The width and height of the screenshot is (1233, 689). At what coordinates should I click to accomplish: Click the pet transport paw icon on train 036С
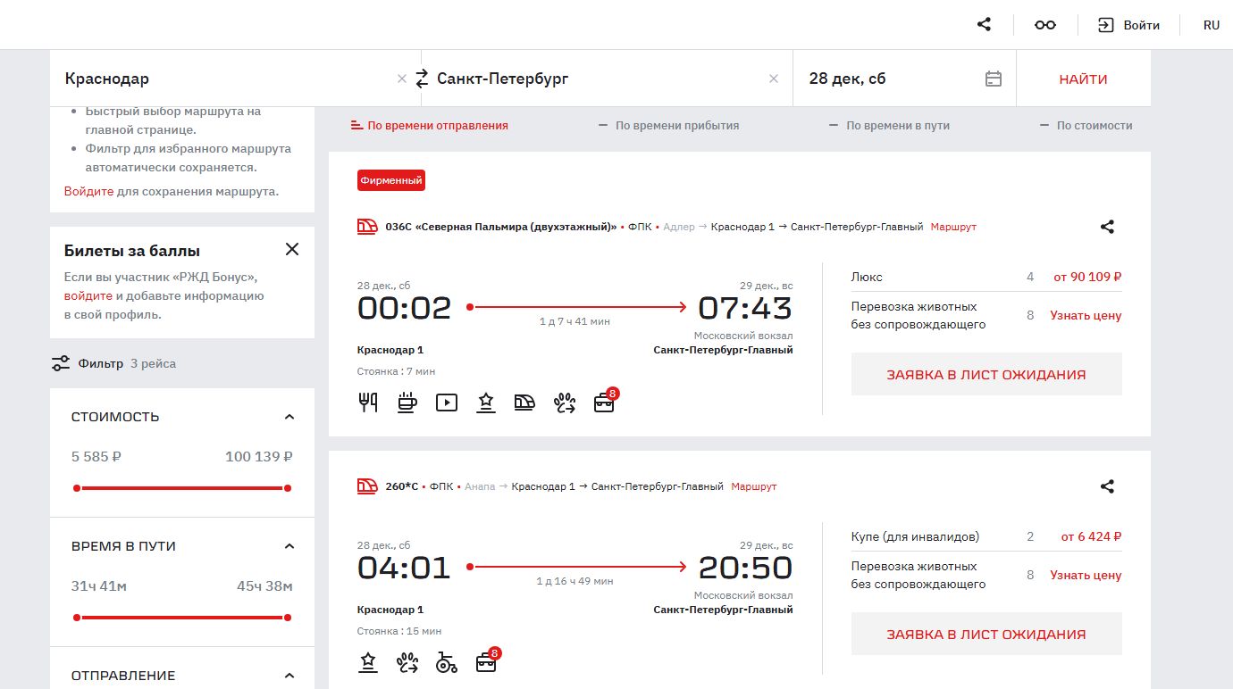pos(564,403)
